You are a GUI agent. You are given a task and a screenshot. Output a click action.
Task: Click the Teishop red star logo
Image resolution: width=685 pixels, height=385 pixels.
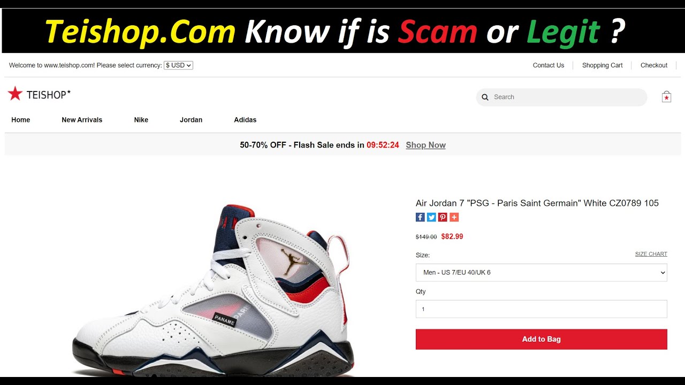click(15, 94)
